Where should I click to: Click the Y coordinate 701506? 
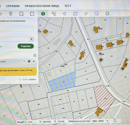click(x=61, y=122)
